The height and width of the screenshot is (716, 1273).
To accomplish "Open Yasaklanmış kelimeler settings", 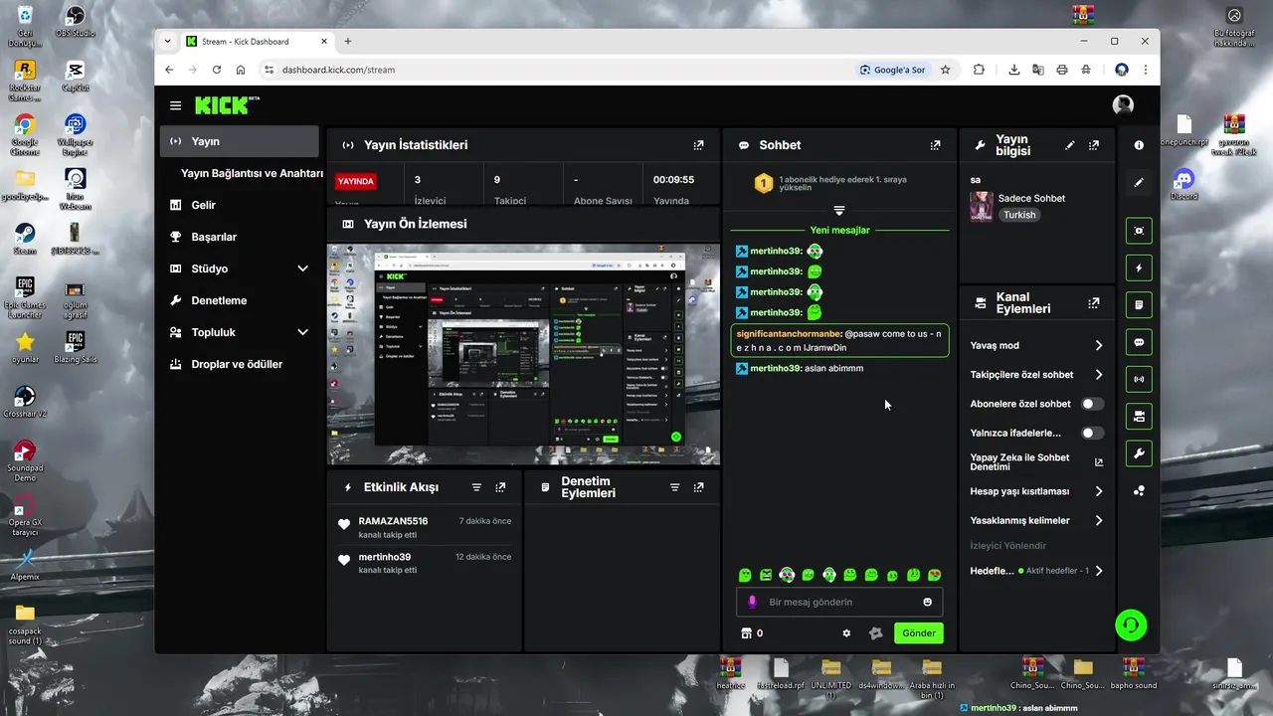I will pos(1036,520).
